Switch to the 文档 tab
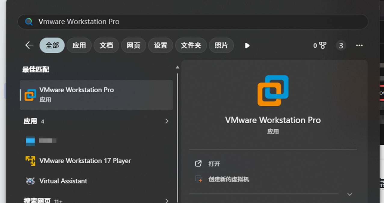The width and height of the screenshot is (384, 203). point(106,45)
